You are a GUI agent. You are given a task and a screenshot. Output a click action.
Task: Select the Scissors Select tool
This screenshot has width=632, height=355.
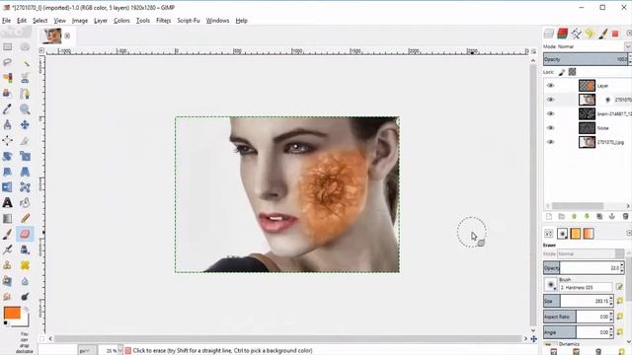pos(25,78)
